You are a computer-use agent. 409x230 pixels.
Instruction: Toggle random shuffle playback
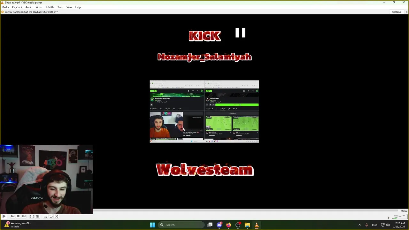[x=57, y=216]
